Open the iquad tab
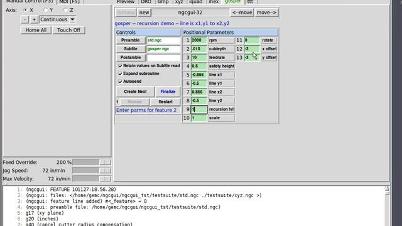The width and height of the screenshot is (402, 226). pos(196,2)
